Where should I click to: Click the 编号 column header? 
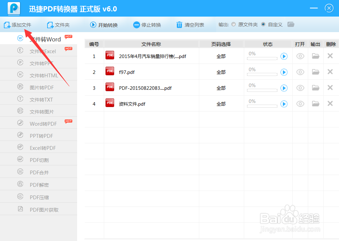(x=94, y=44)
